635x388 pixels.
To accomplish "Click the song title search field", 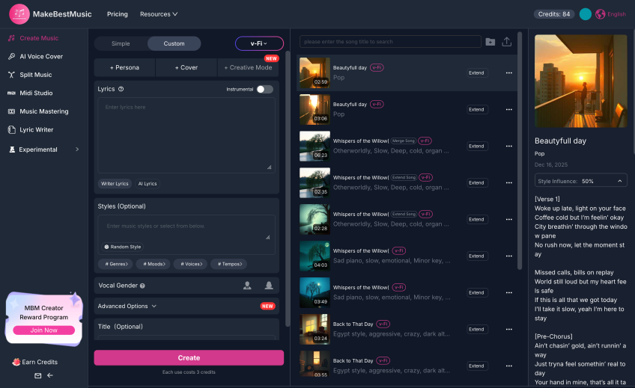I will point(390,42).
